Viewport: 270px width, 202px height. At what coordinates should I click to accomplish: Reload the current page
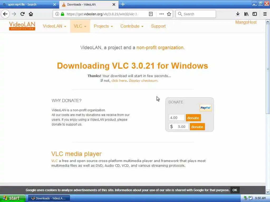click(22, 14)
